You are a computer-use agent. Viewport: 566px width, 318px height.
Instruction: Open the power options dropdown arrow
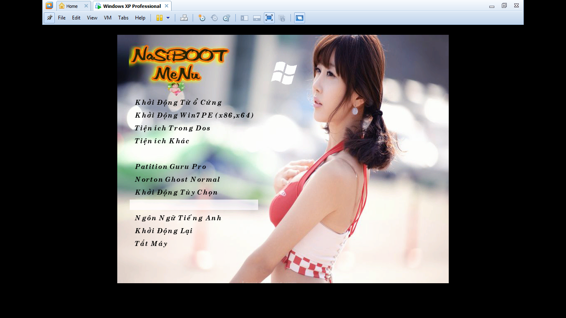(168, 18)
